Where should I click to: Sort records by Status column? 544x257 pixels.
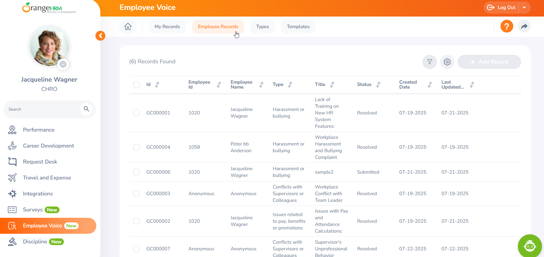[378, 85]
